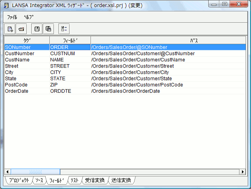Viewport: 251px width, 189px height.
Task: Select the Street tag cell
Action: (x=27, y=66)
